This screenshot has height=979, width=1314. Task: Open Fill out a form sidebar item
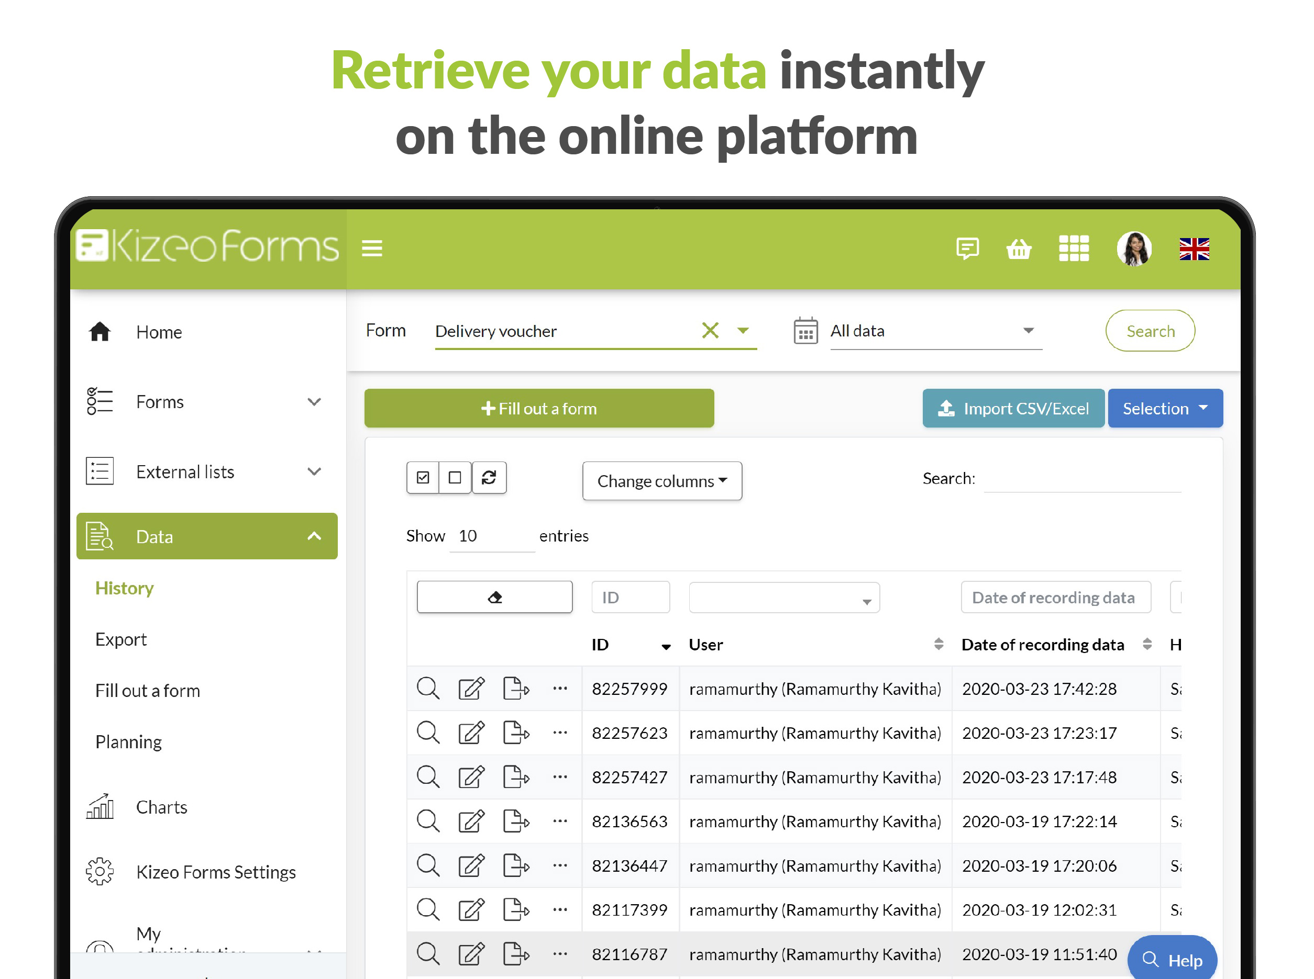click(148, 690)
